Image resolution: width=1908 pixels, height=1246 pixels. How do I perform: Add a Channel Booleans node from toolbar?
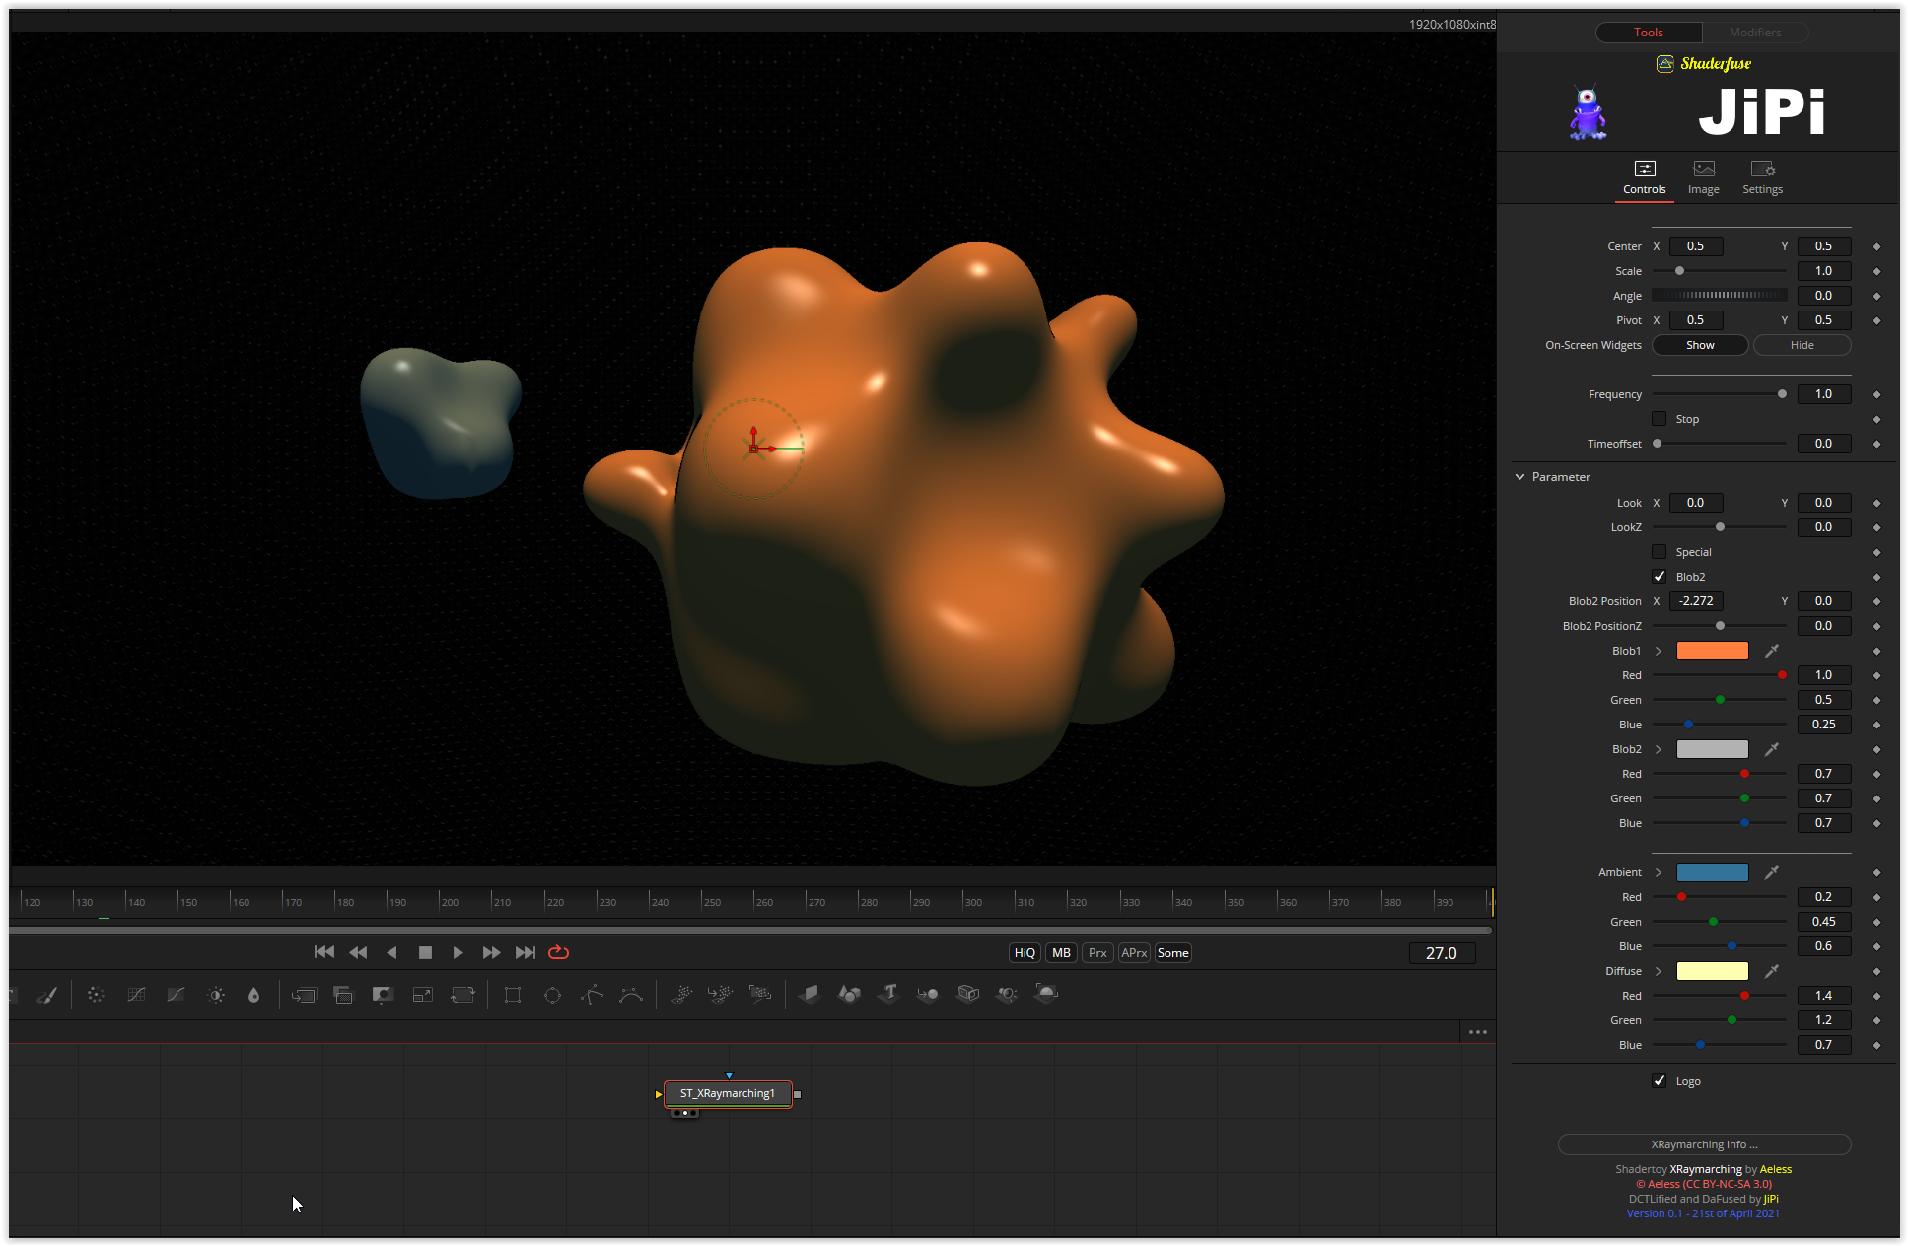pyautogui.click(x=343, y=995)
